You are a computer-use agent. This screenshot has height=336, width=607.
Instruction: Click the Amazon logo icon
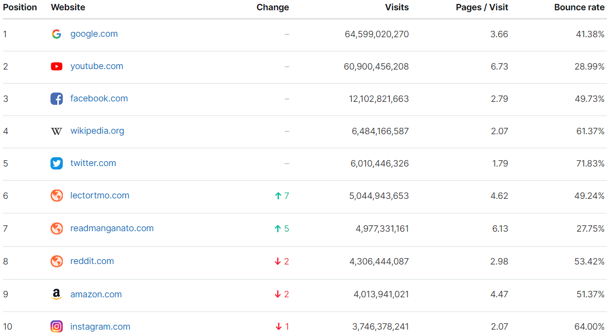[56, 294]
